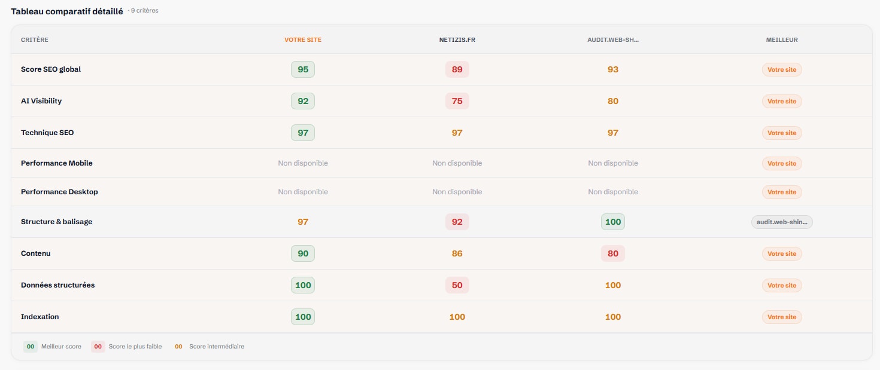Click the 'Score le plus faible' legend label
Viewport: 880px width, 370px height.
click(x=135, y=346)
